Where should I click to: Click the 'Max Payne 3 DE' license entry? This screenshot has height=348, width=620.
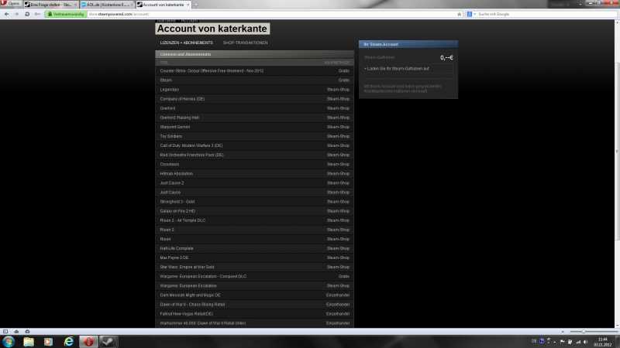click(255, 258)
